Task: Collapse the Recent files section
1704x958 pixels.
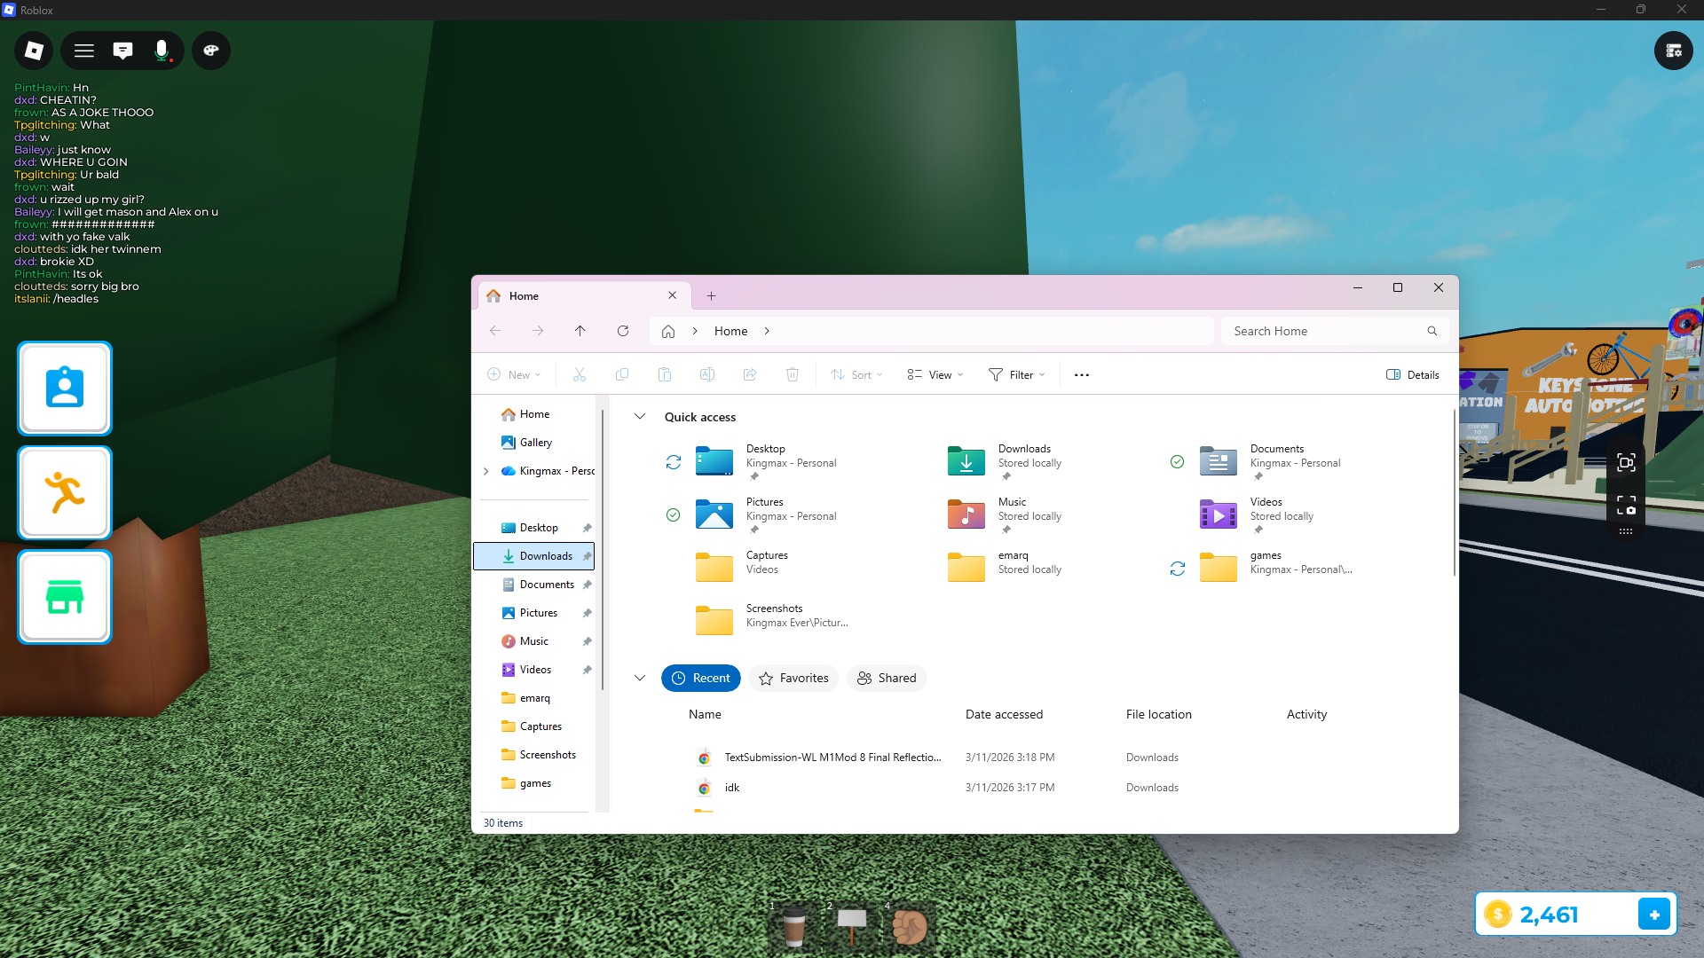Action: 640,678
